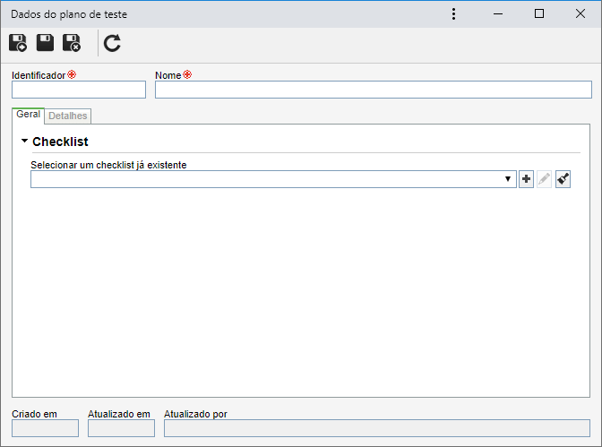Switch to the Detalhes tab
This screenshot has height=447, width=602.
pyautogui.click(x=68, y=116)
